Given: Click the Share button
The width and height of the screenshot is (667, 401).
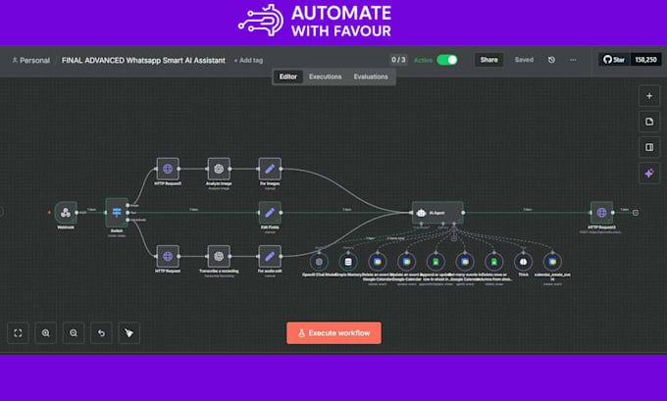Looking at the screenshot, I should [488, 60].
